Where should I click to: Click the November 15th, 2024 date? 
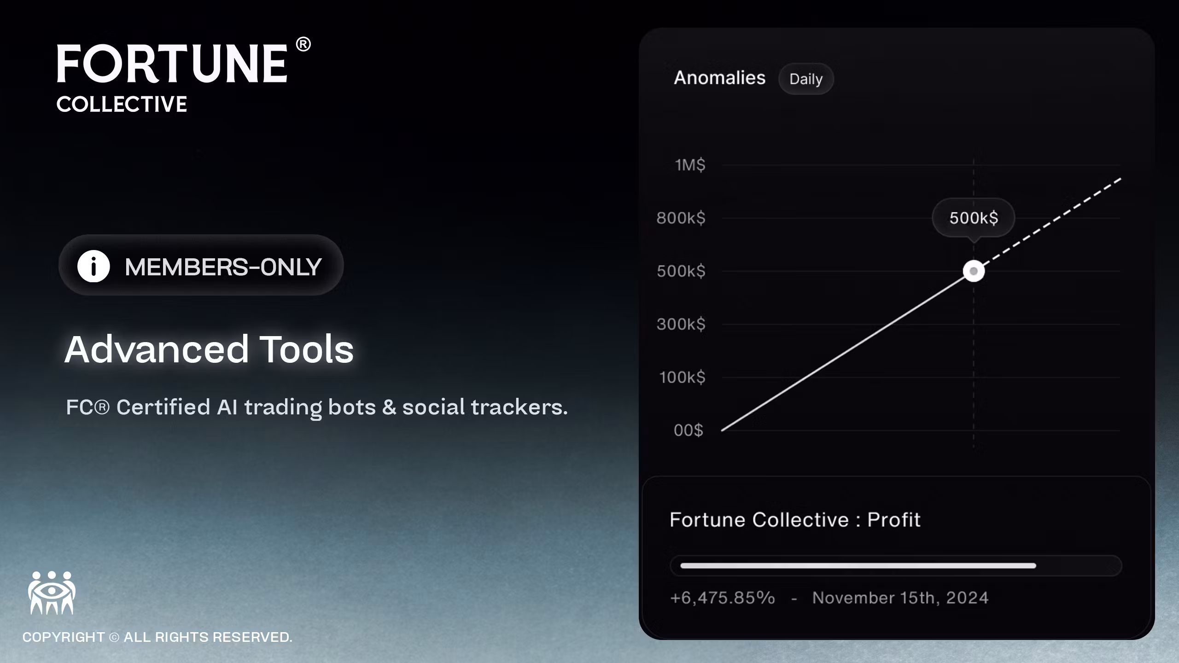coord(900,598)
